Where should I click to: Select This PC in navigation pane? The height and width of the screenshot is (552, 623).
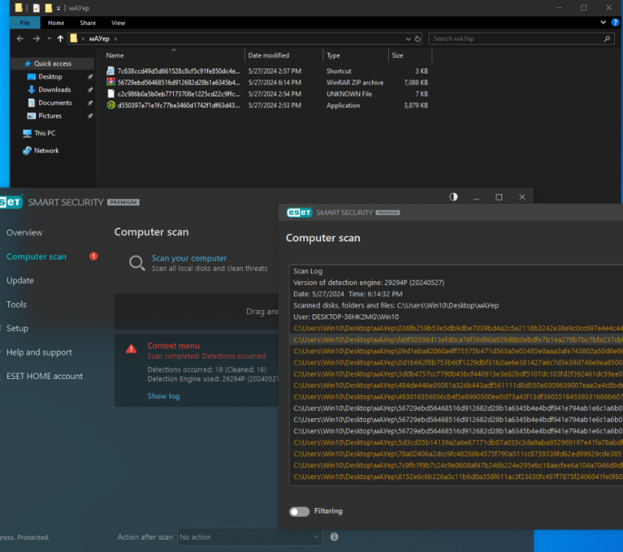(x=44, y=133)
